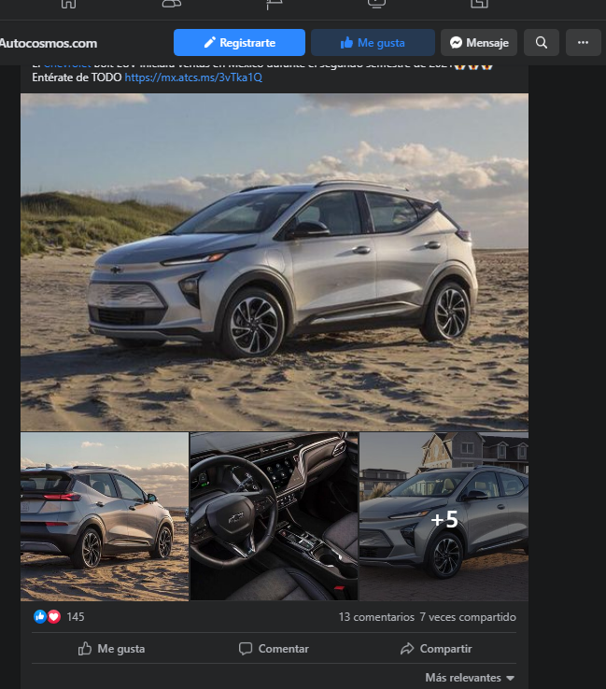
Task: Like the post with Me gusta
Action: pyautogui.click(x=112, y=649)
